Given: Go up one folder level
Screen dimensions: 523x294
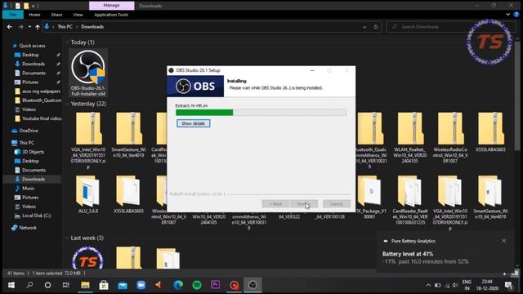Looking at the screenshot, I should click(x=38, y=27).
